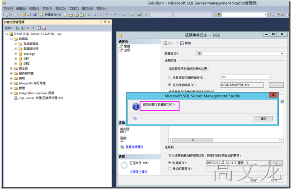Expand the AlwaysOn 高可用性 folder
The image size is (291, 189).
click(11, 83)
